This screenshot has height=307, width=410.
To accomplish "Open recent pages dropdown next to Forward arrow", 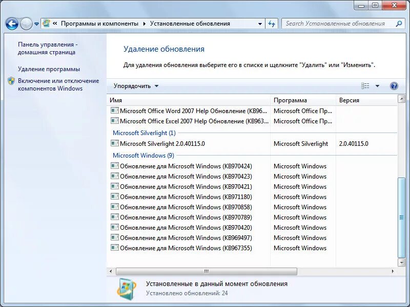I will [36, 24].
